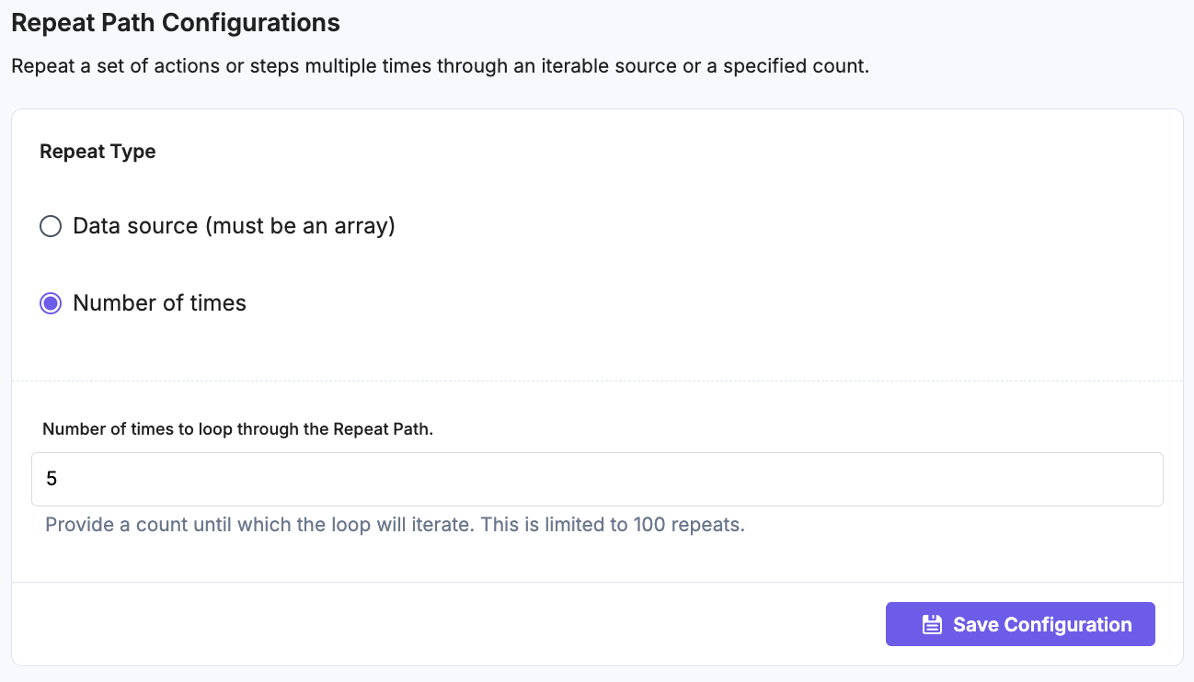Click the dashed divider below the radio options
Image resolution: width=1194 pixels, height=682 pixels.
[x=597, y=381]
